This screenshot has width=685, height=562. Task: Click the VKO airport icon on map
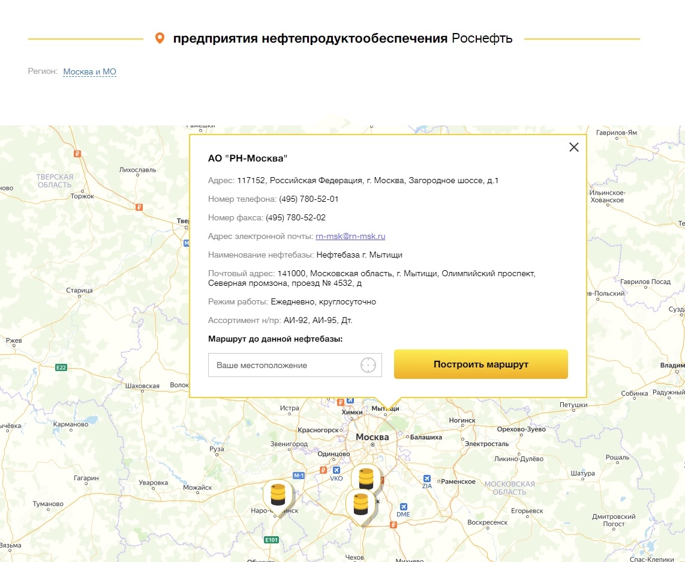click(336, 470)
